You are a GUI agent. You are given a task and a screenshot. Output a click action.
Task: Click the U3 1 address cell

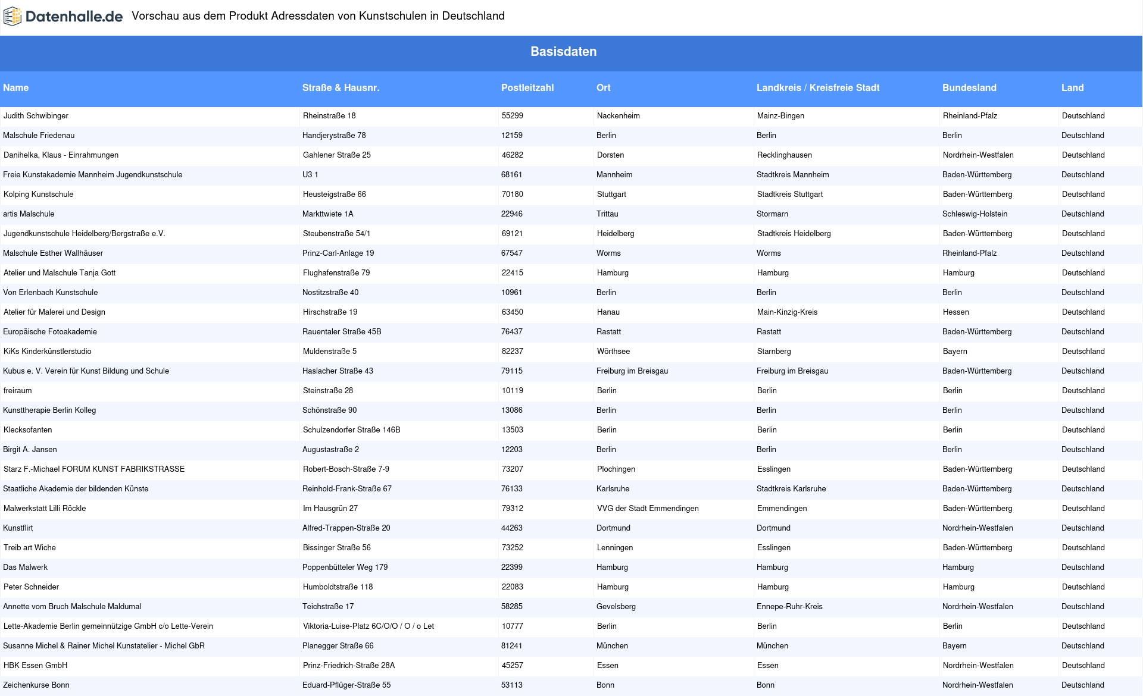point(310,175)
